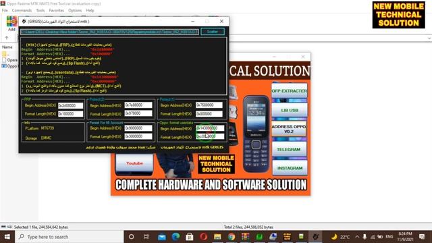Launch Microsoft Edge from taskbar
The height and width of the screenshot is (243, 432).
(x=175, y=237)
